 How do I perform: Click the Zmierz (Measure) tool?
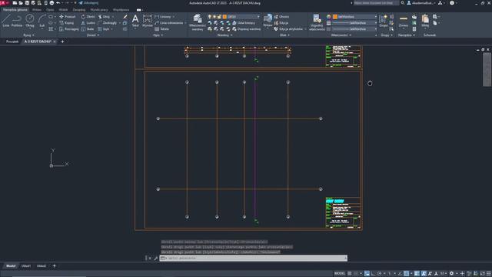pos(404,21)
